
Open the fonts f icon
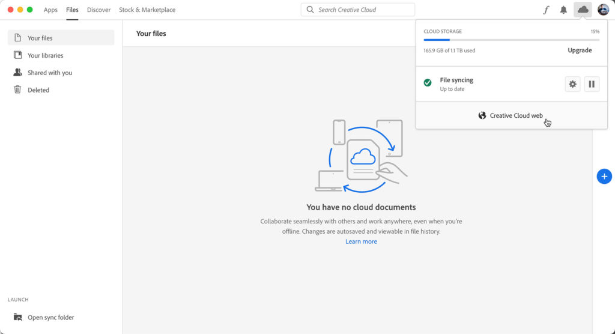point(546,10)
